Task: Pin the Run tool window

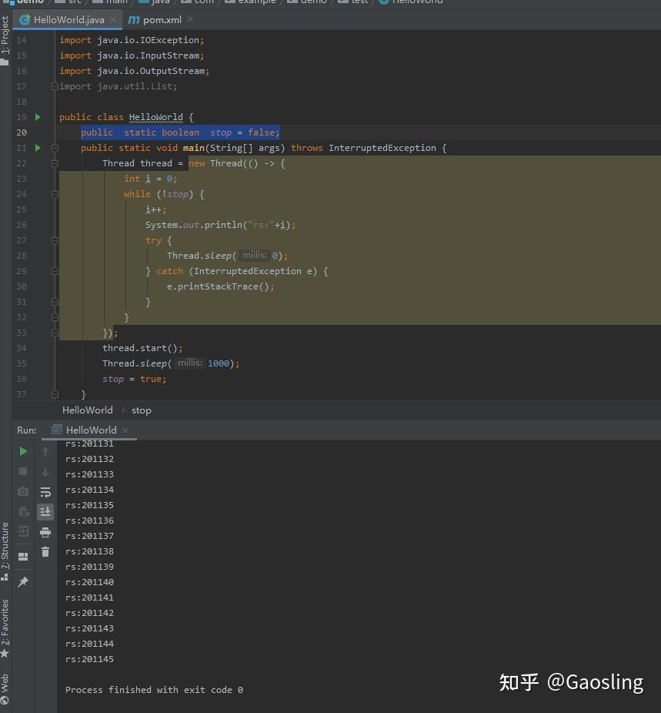Action: [x=23, y=581]
